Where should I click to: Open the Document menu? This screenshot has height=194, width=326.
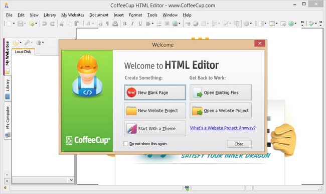99,15
